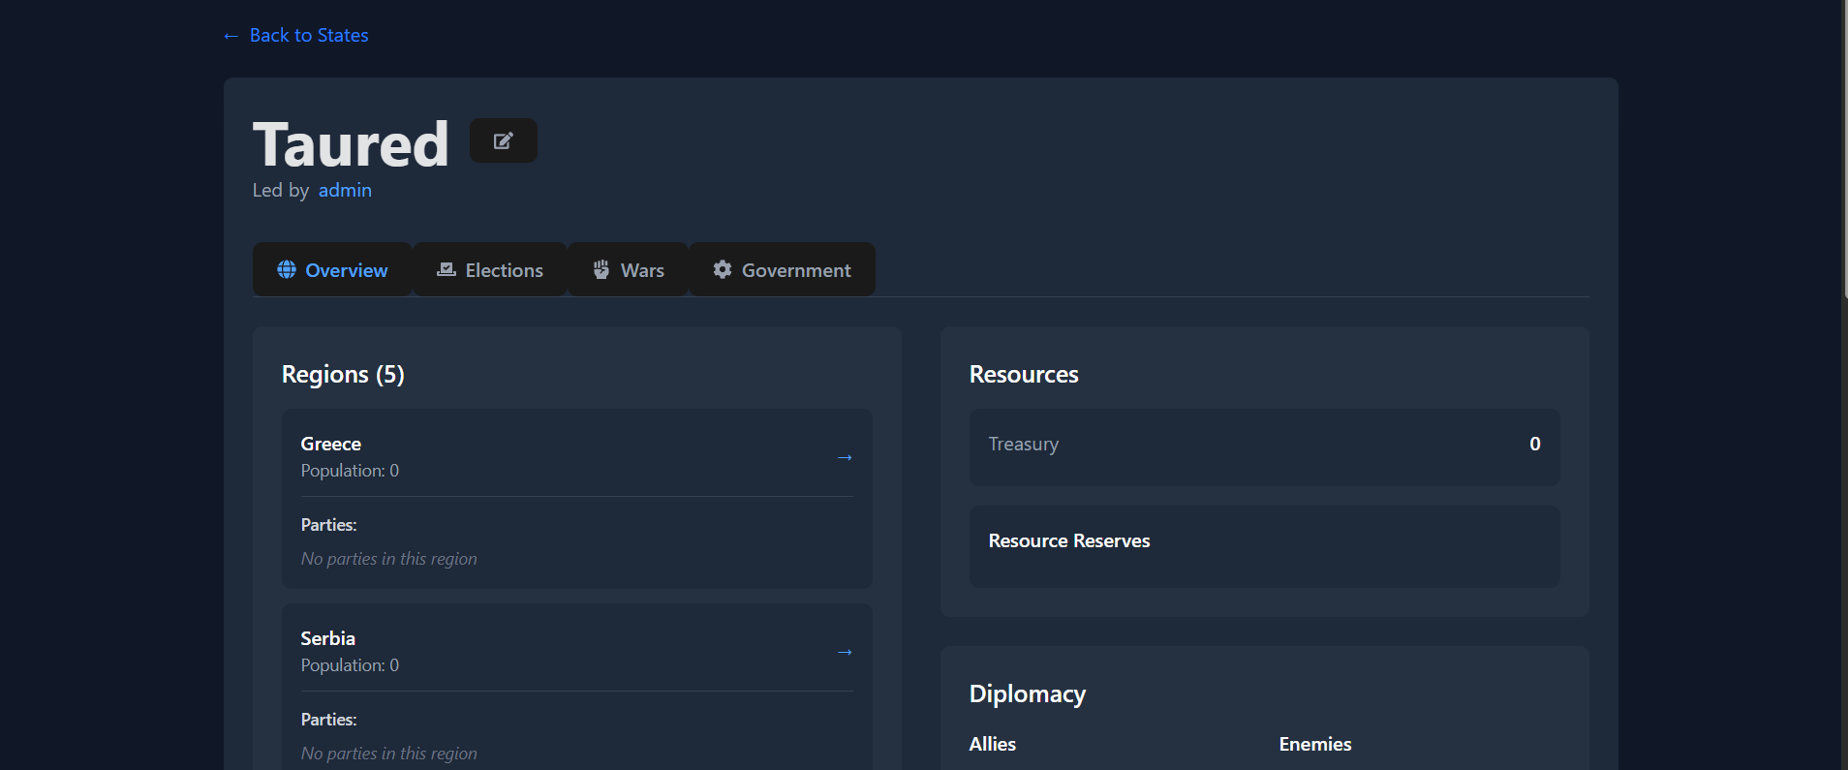Click Serbia's 'No parties in this region' text
1848x770 pixels.
(389, 754)
